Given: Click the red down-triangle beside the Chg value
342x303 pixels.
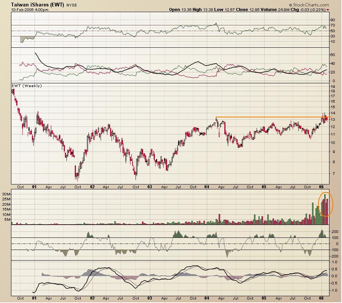Looking at the screenshot, I should tap(328, 10).
